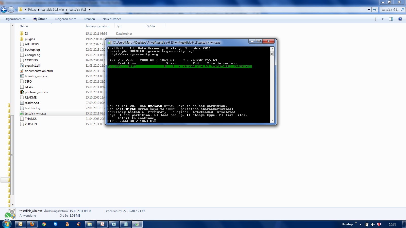The height and width of the screenshot is (228, 406).
Task: Click the TestDisk console scrollbar up arrow
Action: tap(272, 49)
